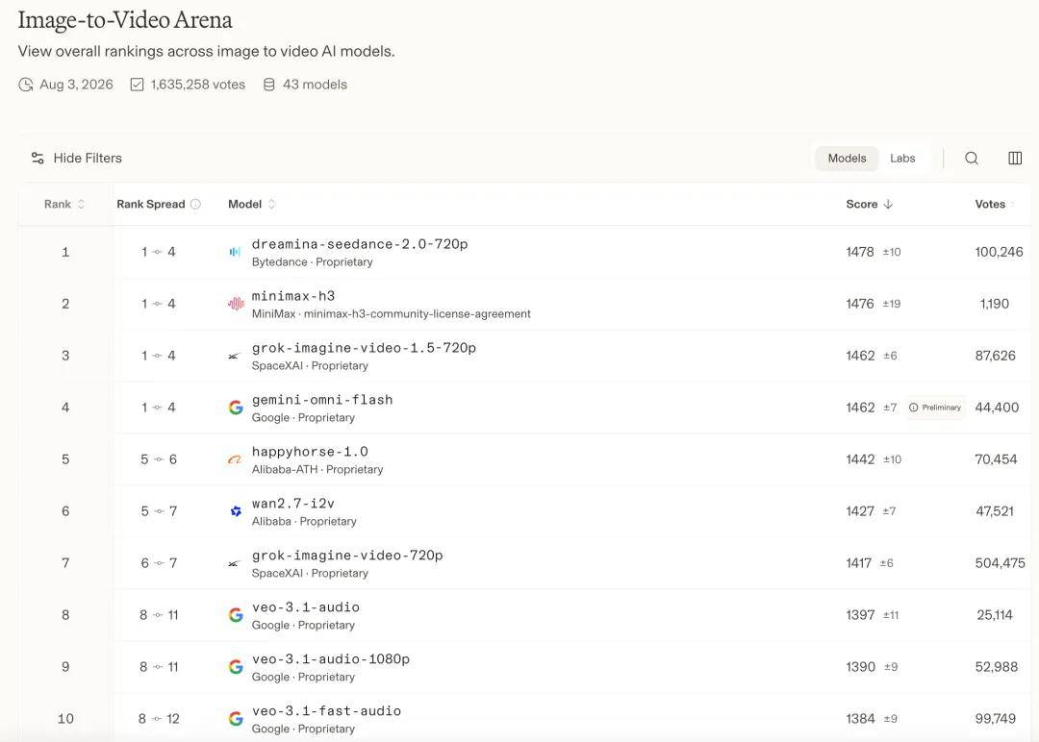
Task: Click the Bytedance · Proprietary label
Action: [312, 262]
